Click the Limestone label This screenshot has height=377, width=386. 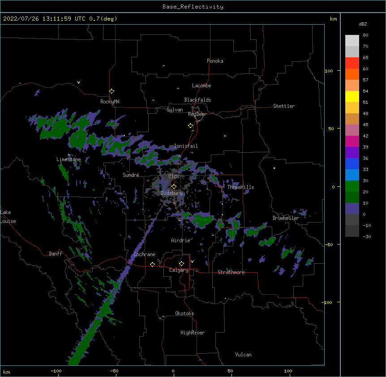pyautogui.click(x=69, y=159)
